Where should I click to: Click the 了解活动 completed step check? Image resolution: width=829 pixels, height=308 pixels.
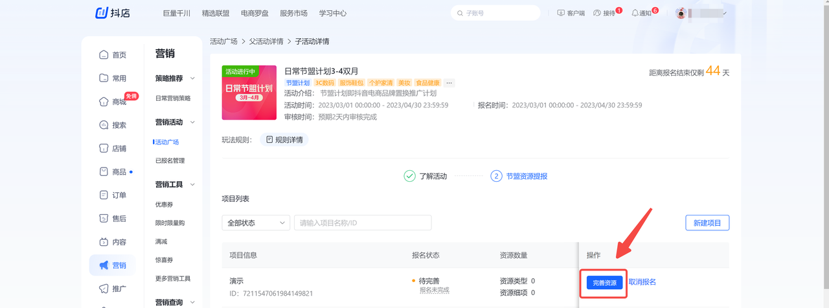coord(409,176)
